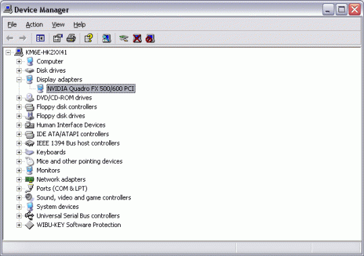Expand the Computer node

point(19,61)
